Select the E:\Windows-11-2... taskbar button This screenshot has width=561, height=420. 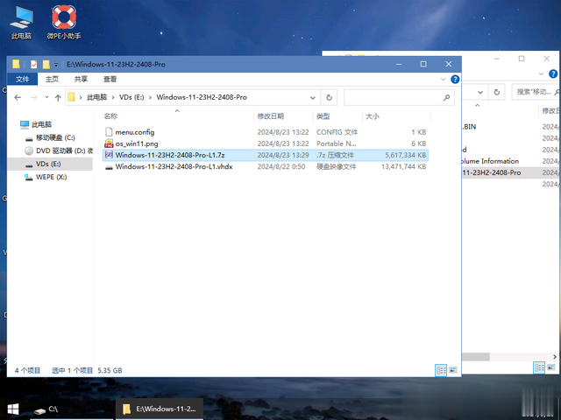coord(160,409)
